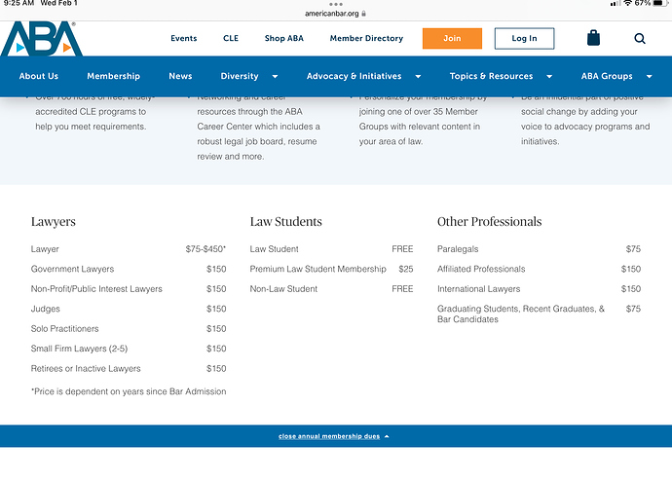This screenshot has height=480, width=672.
Task: Select the Paralegals row
Action: 540,249
